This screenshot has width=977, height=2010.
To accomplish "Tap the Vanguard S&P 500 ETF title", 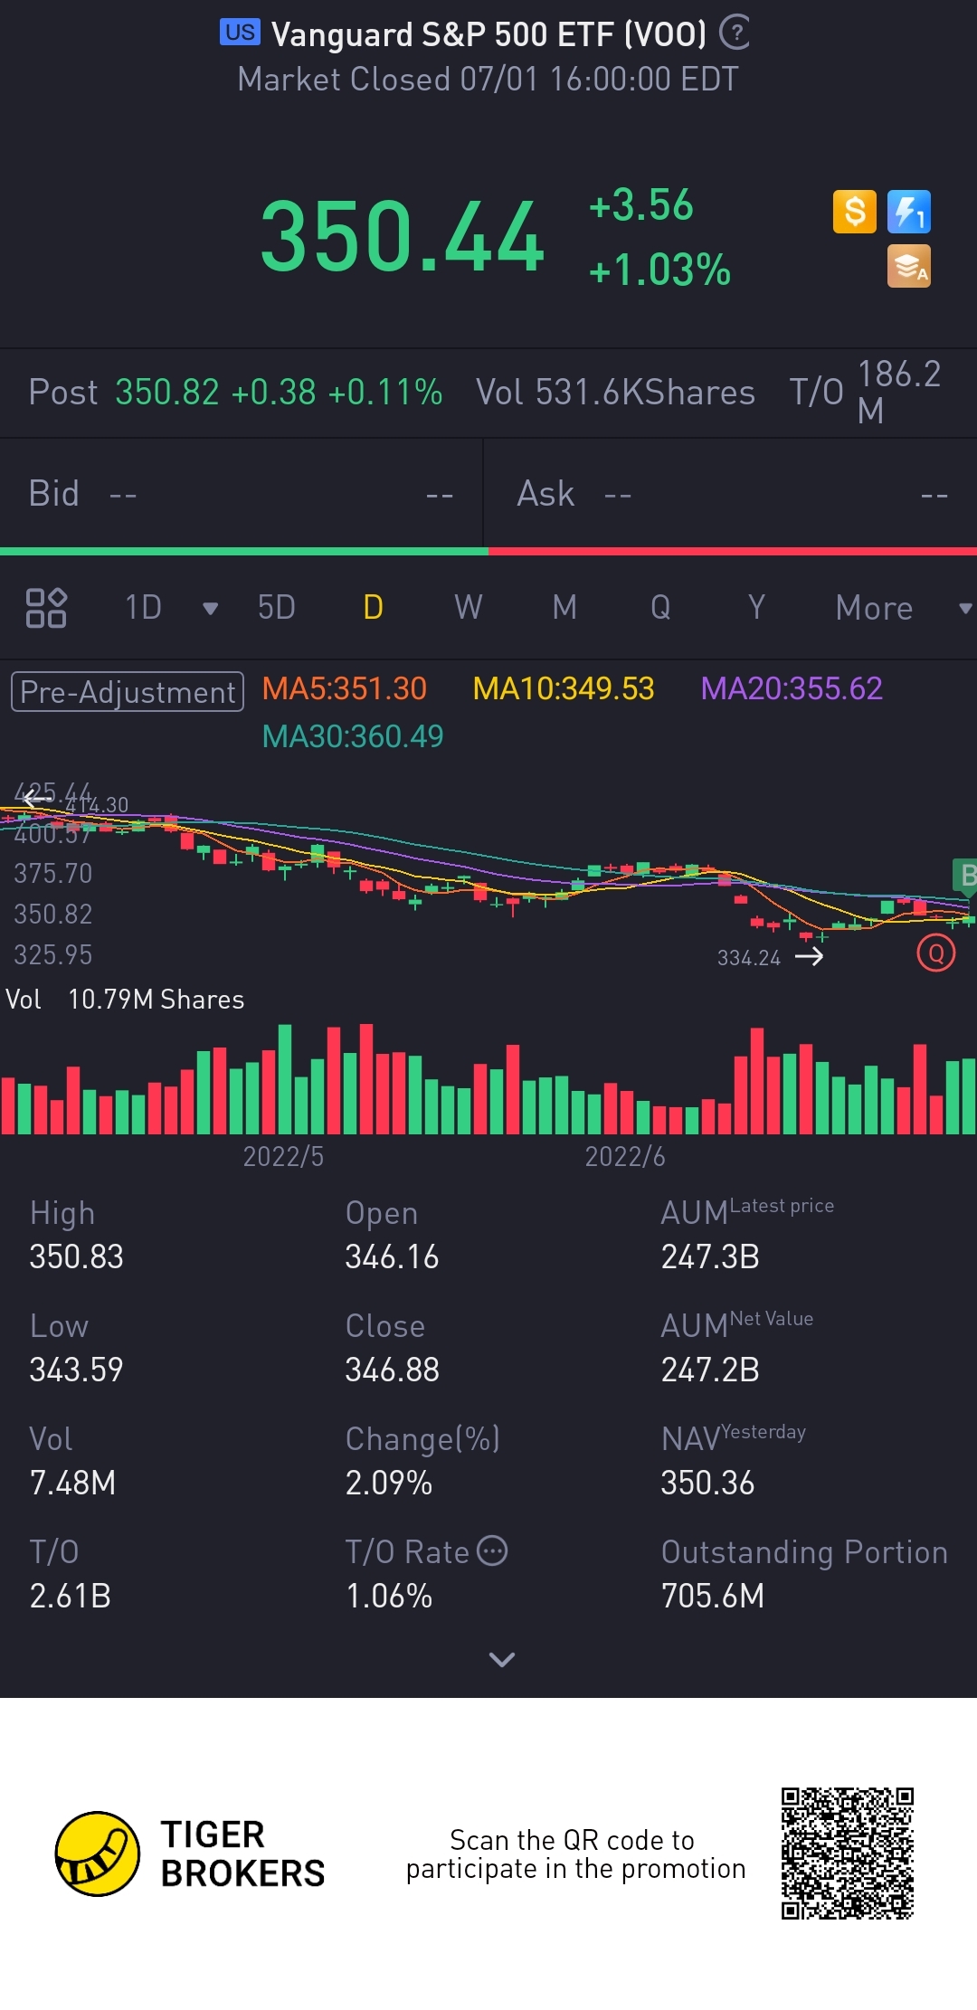I will coord(488,34).
